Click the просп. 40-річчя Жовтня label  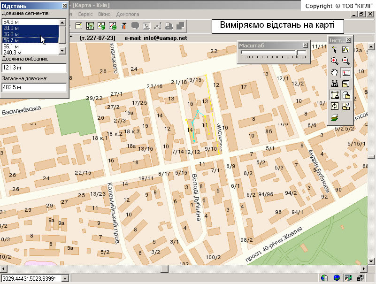pos(273,244)
